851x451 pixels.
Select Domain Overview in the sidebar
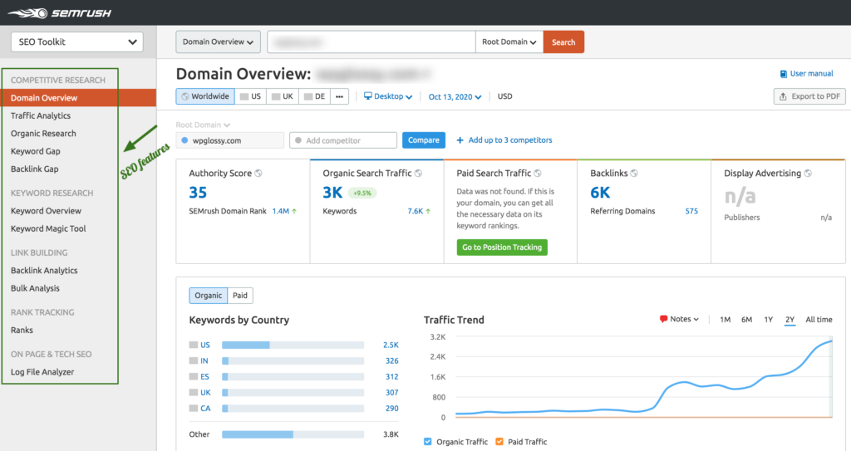(78, 98)
